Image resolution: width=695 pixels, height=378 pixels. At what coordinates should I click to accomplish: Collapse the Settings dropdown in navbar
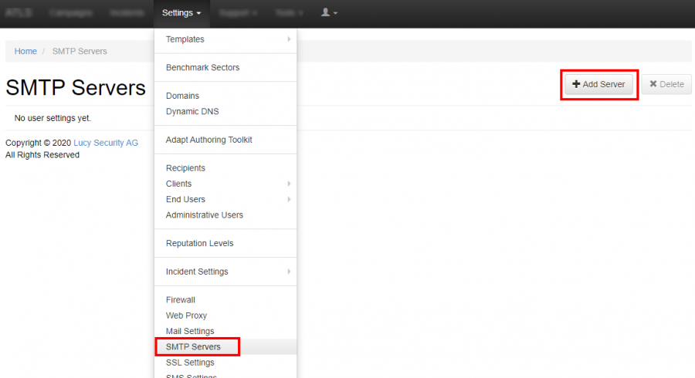pos(181,13)
